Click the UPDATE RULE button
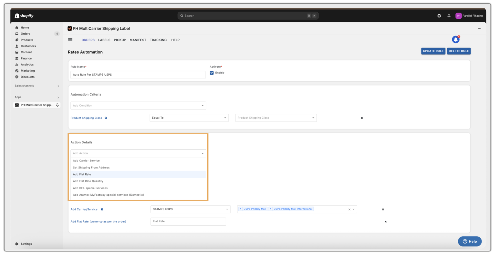The image size is (495, 255). pyautogui.click(x=433, y=51)
